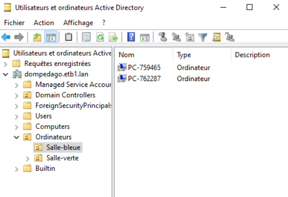Toggle the console tree show/hide icon

tap(51, 37)
